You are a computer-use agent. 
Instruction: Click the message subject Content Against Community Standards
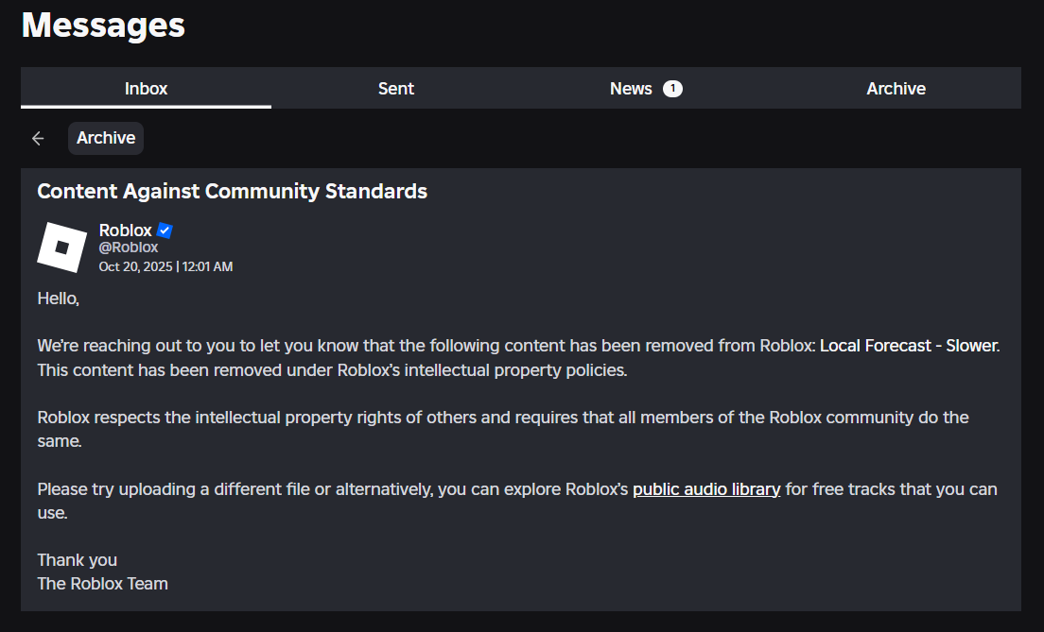click(232, 191)
